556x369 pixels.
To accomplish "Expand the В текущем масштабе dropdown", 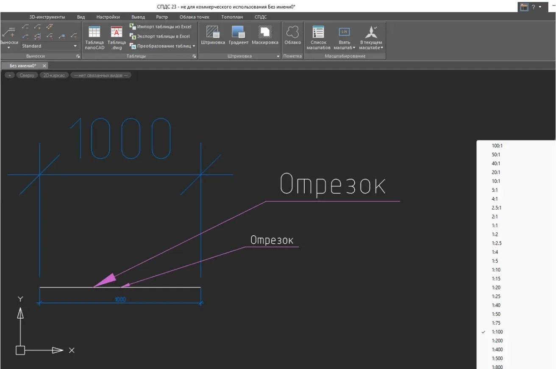I will tap(382, 48).
